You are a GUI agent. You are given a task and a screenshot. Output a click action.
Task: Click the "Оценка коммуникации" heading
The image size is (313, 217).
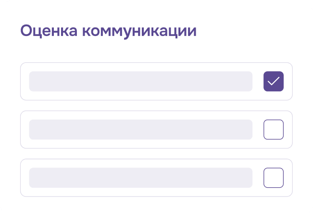pos(108,31)
